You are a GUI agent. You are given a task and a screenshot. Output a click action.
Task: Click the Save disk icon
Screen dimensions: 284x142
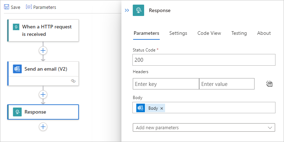click(x=6, y=7)
